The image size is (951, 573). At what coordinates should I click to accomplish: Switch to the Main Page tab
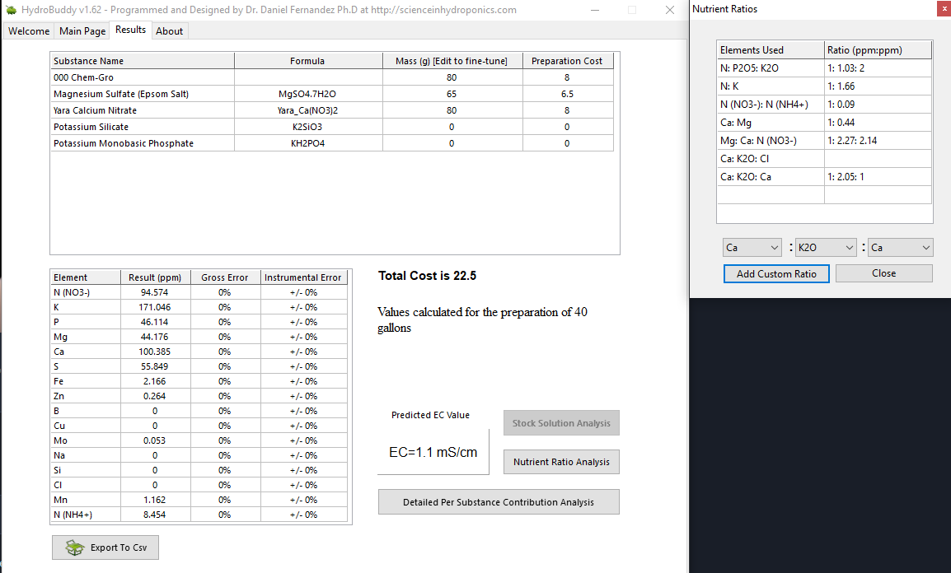point(82,31)
